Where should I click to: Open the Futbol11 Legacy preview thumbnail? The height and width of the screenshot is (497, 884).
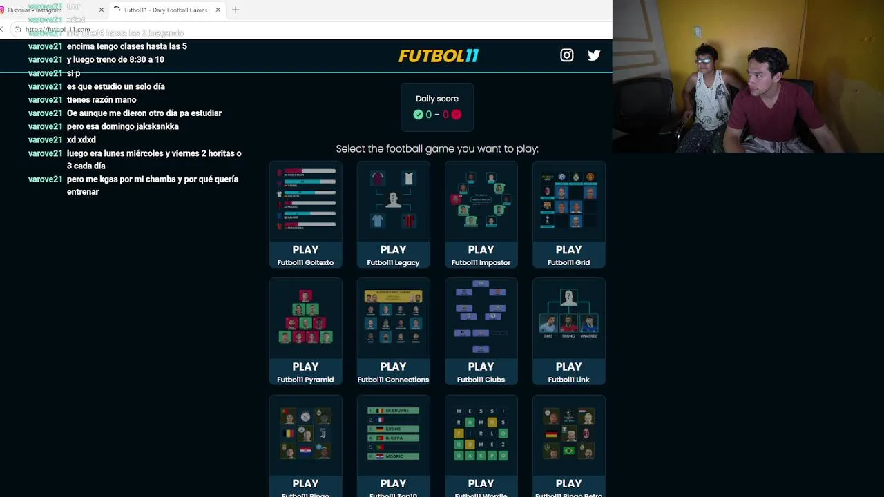(x=393, y=200)
